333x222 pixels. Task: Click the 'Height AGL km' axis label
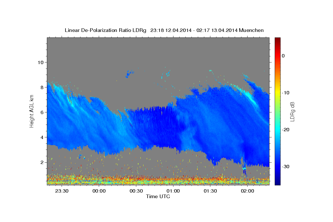[32, 111]
